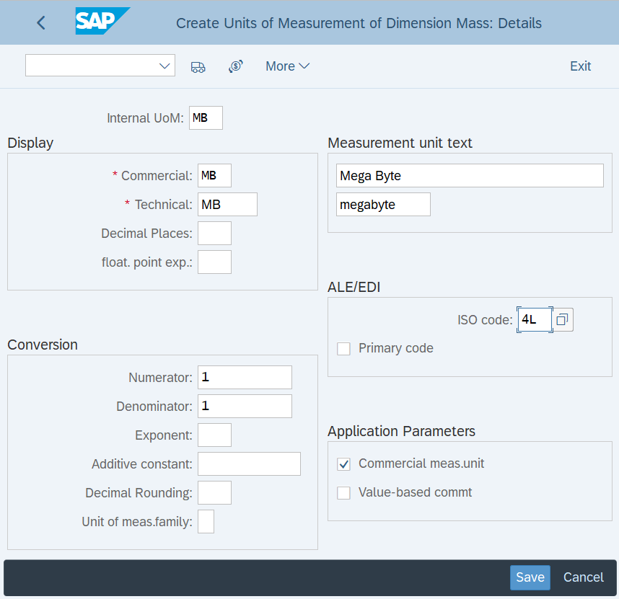Click the ALE/EDI section heading
This screenshot has width=619, height=599.
click(354, 287)
